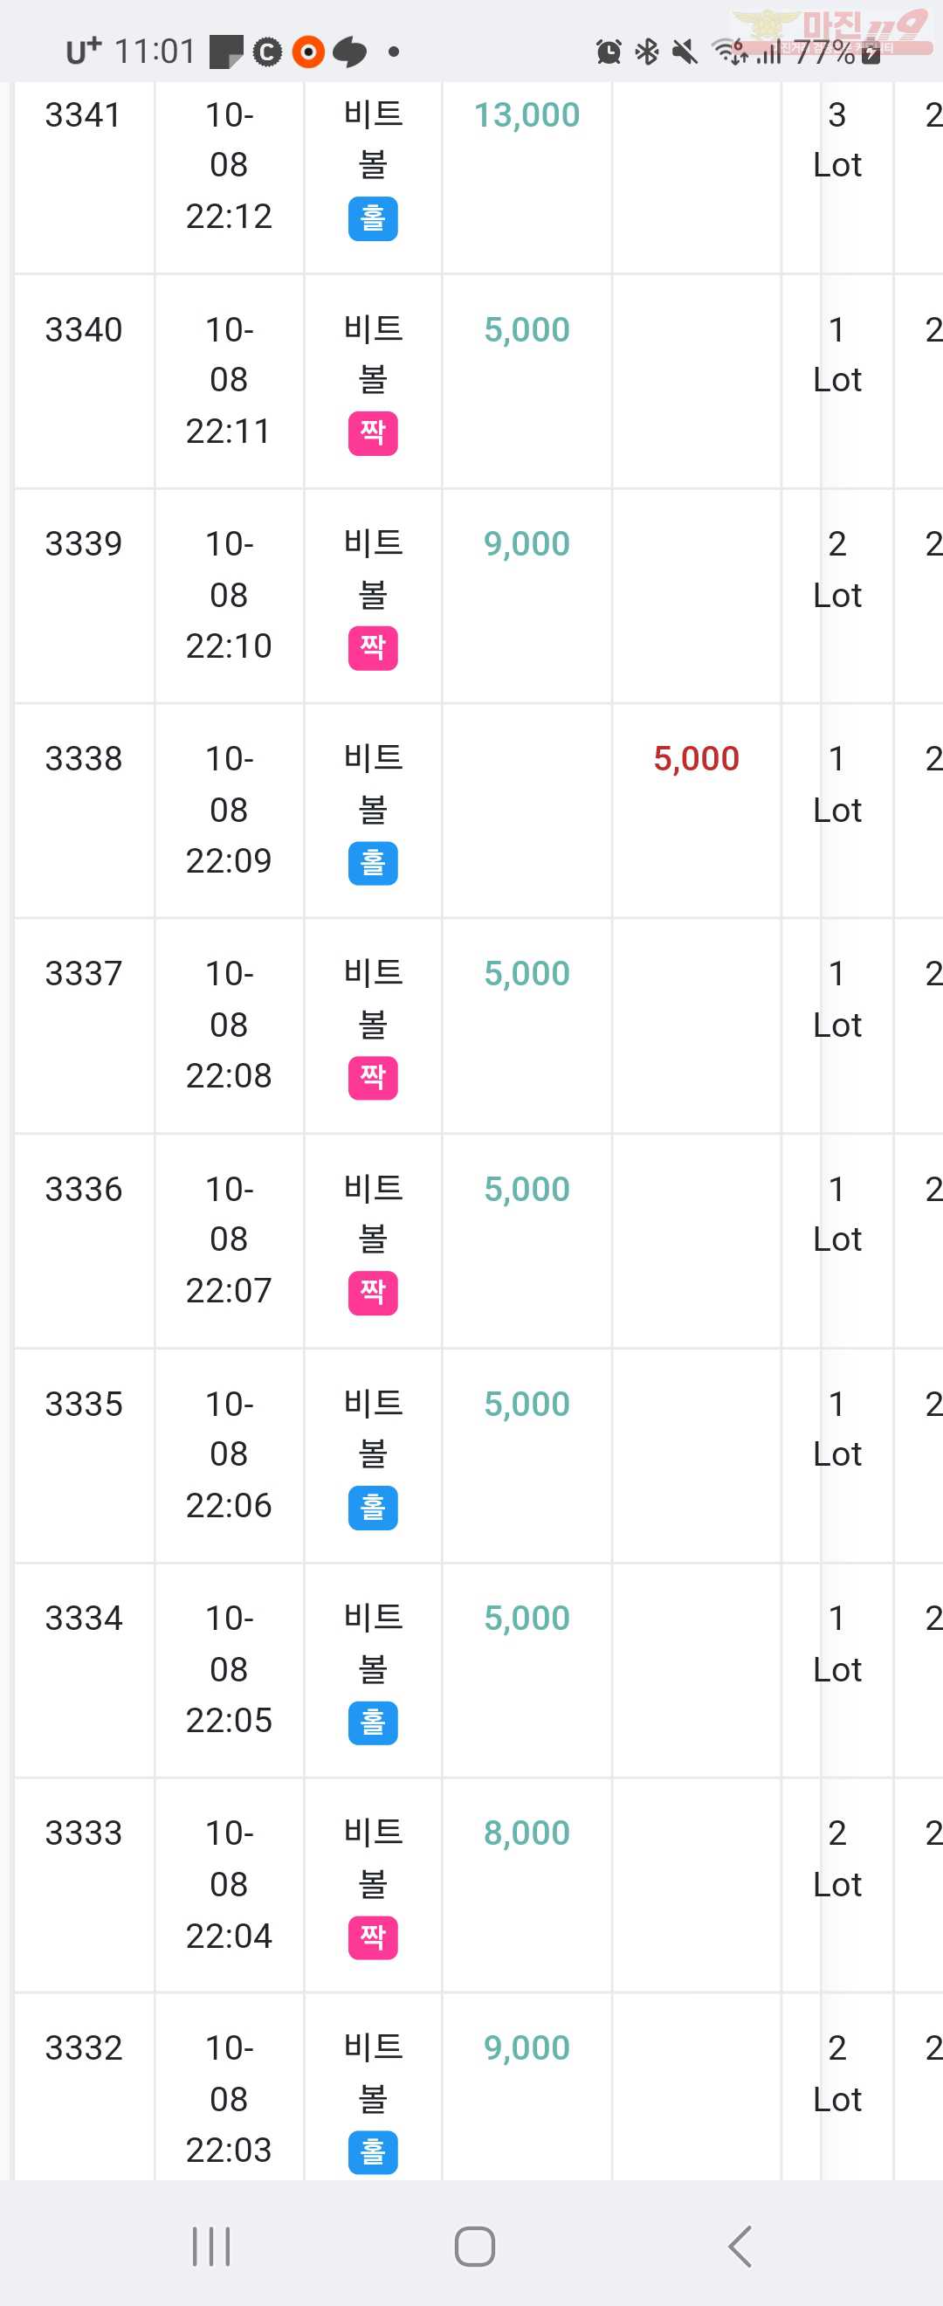Tap the 10-08 22:10 date cell
The height and width of the screenshot is (2306, 943).
(x=229, y=596)
